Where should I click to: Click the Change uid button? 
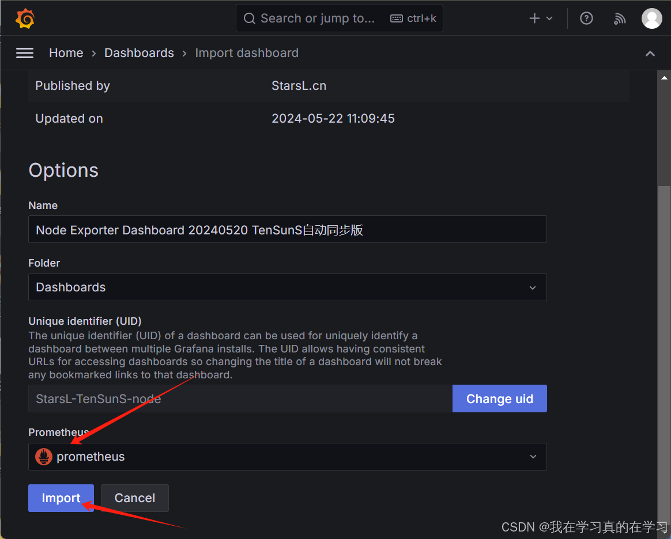click(499, 398)
